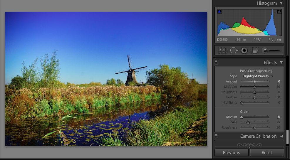Viewport: 290px width, 160px height.
Task: Open the Highlight Priority style dropdown
Action: (258, 76)
